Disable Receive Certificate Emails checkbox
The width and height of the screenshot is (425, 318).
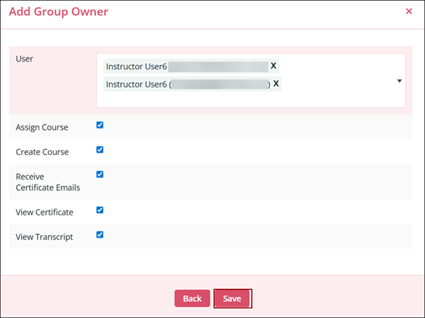[100, 174]
